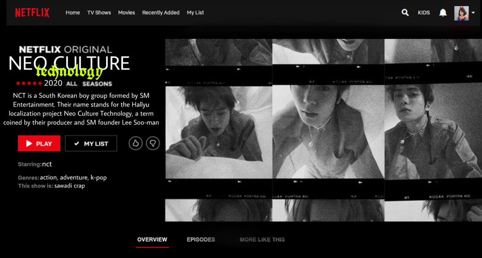Open the Movies menu item
The image size is (482, 258).
tap(126, 13)
